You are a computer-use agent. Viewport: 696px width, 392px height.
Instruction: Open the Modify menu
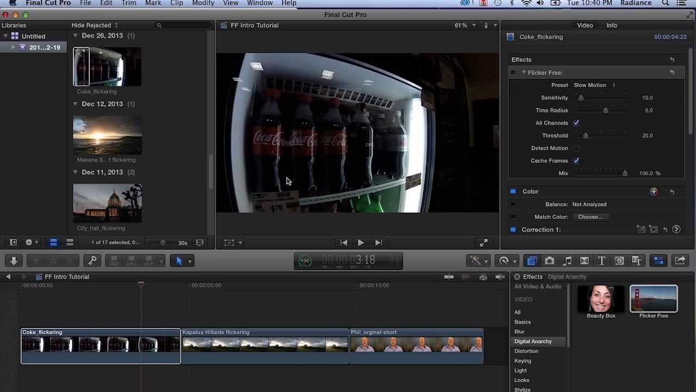click(x=203, y=3)
